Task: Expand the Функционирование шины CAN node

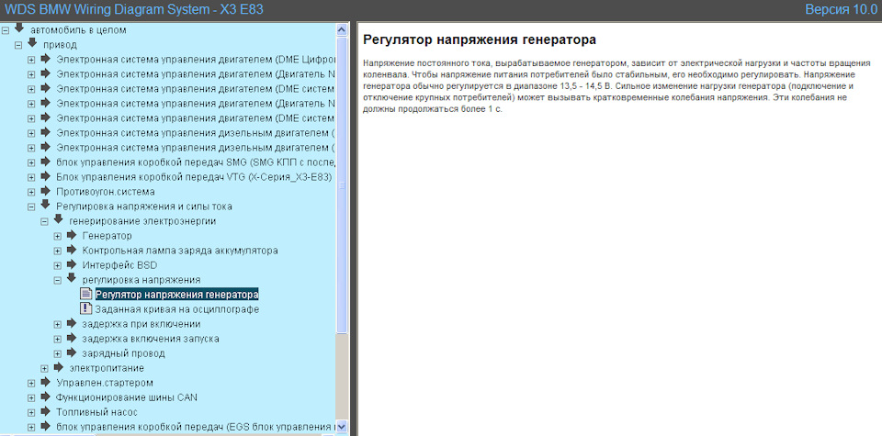Action: point(31,398)
